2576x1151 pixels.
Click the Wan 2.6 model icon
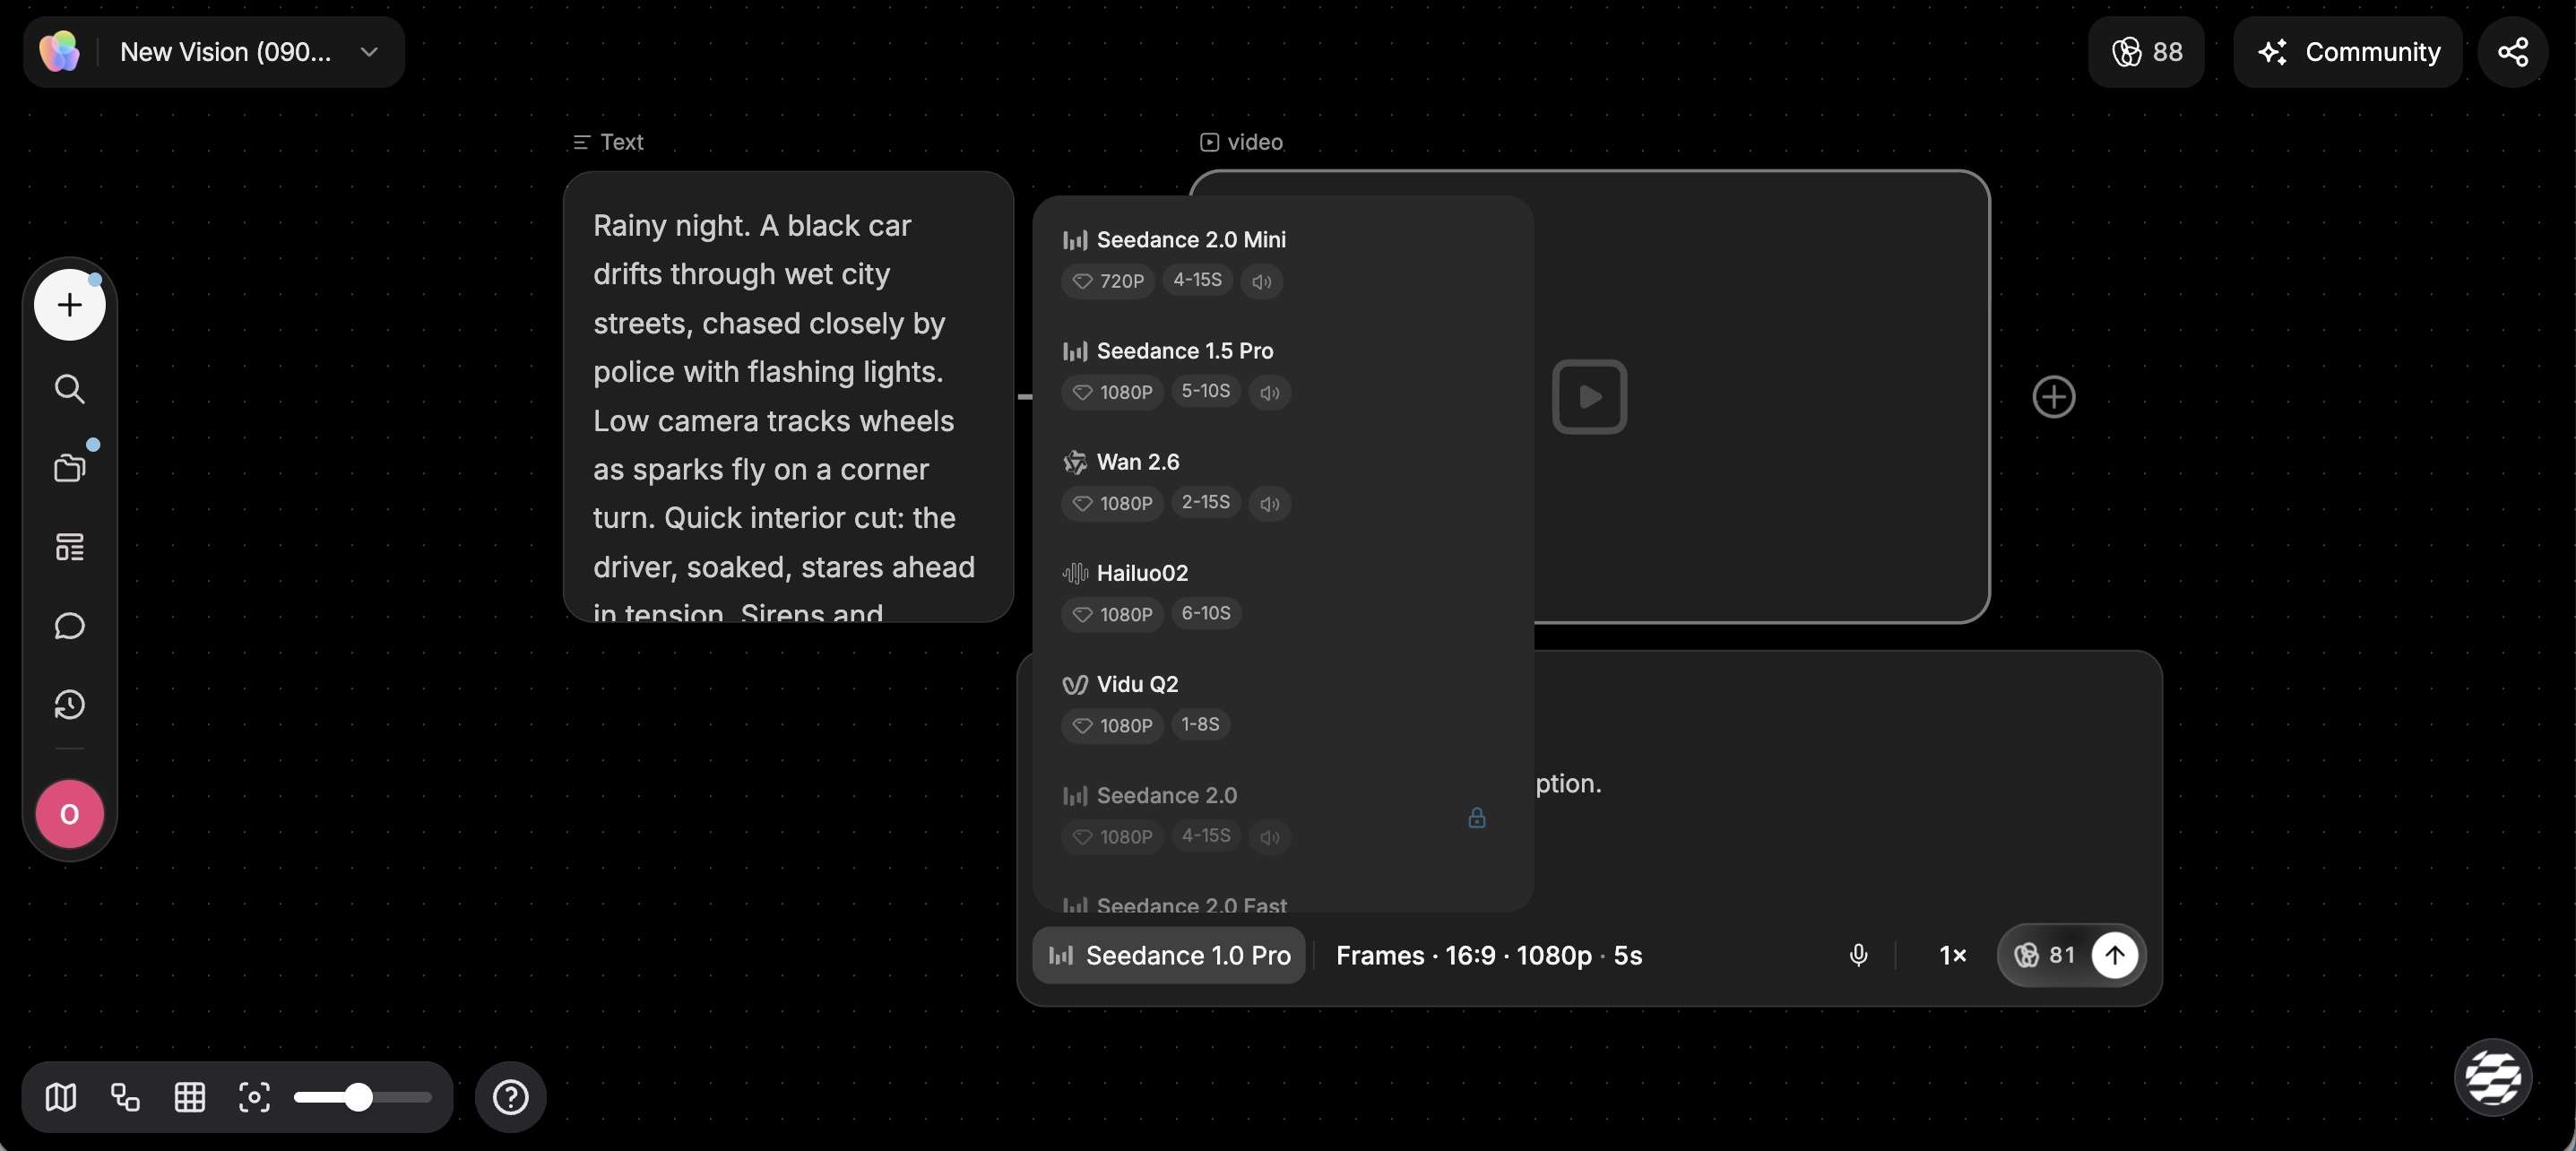[x=1075, y=462]
